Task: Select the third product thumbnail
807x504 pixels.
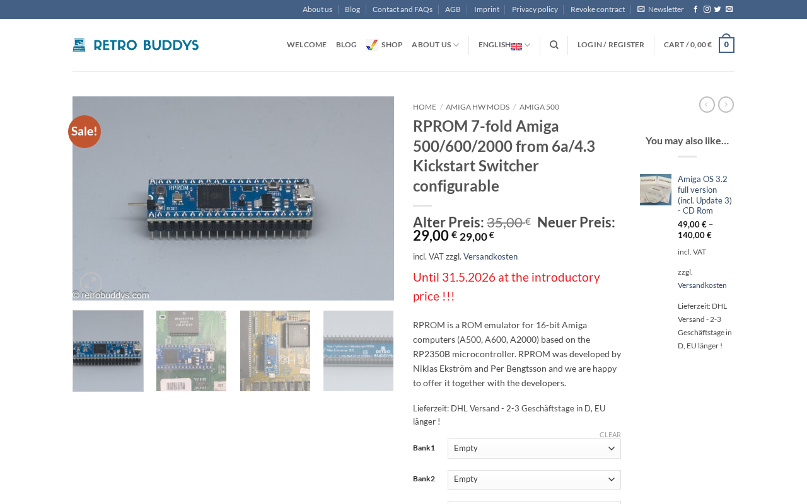Action: click(275, 351)
